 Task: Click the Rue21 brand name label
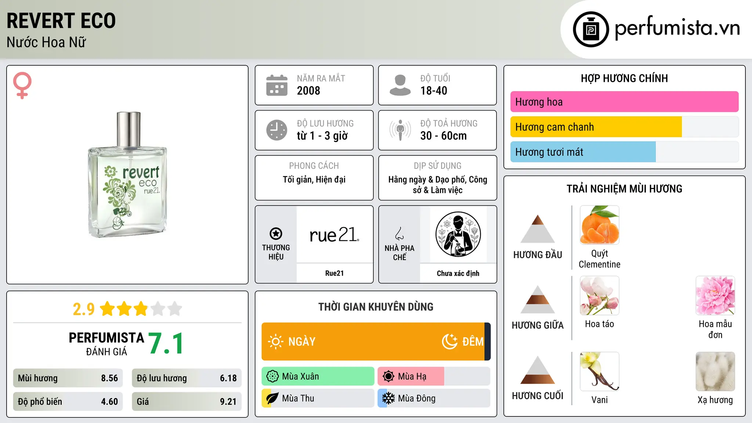(335, 273)
